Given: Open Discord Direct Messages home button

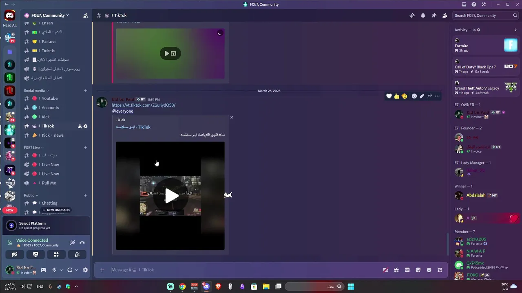Looking at the screenshot, I should 10,16.
